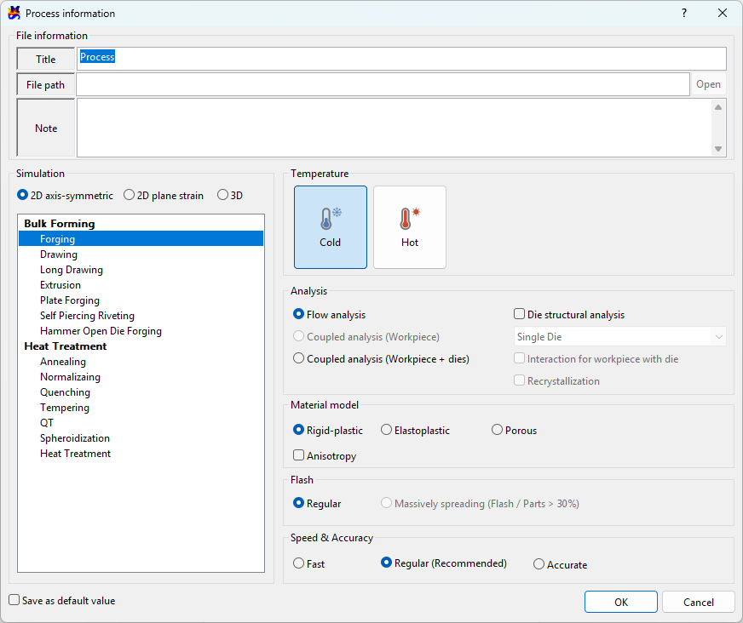Click the OK button
Image resolution: width=743 pixels, height=623 pixels.
pyautogui.click(x=621, y=602)
